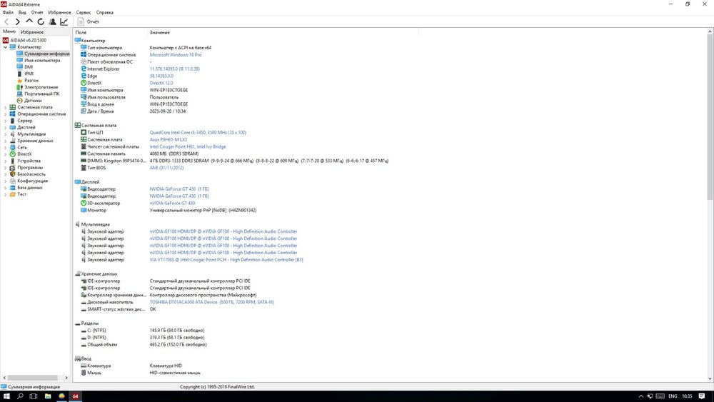
Task: Open the Справка menu
Action: (105, 12)
